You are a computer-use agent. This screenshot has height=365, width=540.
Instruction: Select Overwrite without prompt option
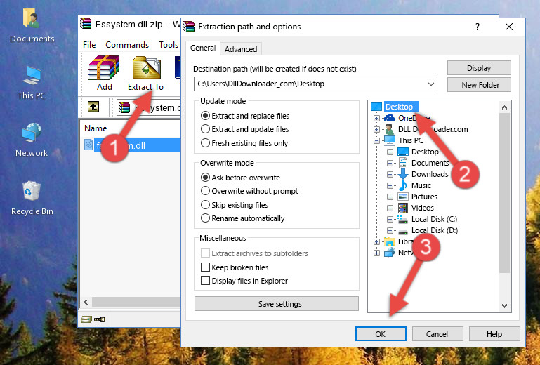(x=249, y=191)
